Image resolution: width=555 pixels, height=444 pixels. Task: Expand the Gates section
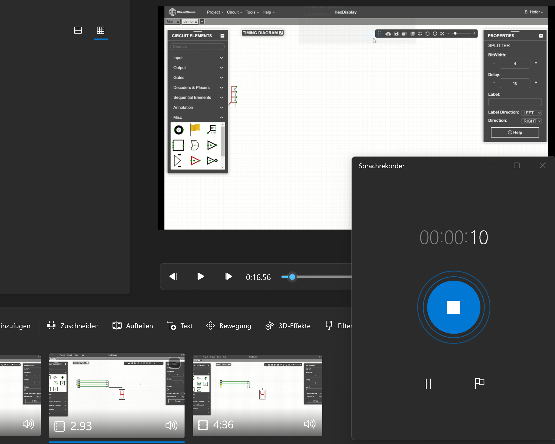[x=198, y=78]
